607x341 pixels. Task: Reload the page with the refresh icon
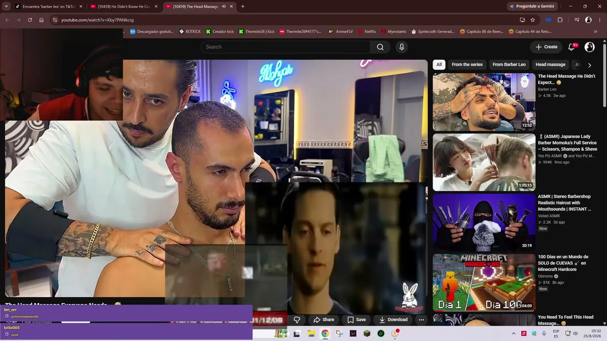[30, 20]
